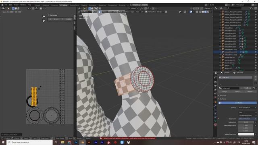Viewport: 258px width, 145px height.
Task: Open the Object properties tab icon
Action: pos(215,102)
